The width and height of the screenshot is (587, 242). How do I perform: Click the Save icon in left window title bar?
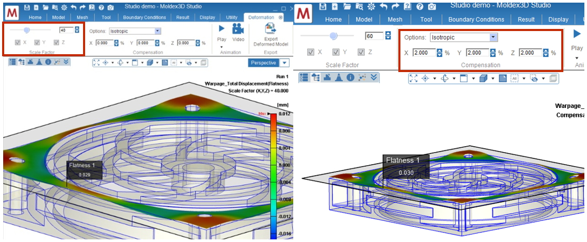[27, 7]
